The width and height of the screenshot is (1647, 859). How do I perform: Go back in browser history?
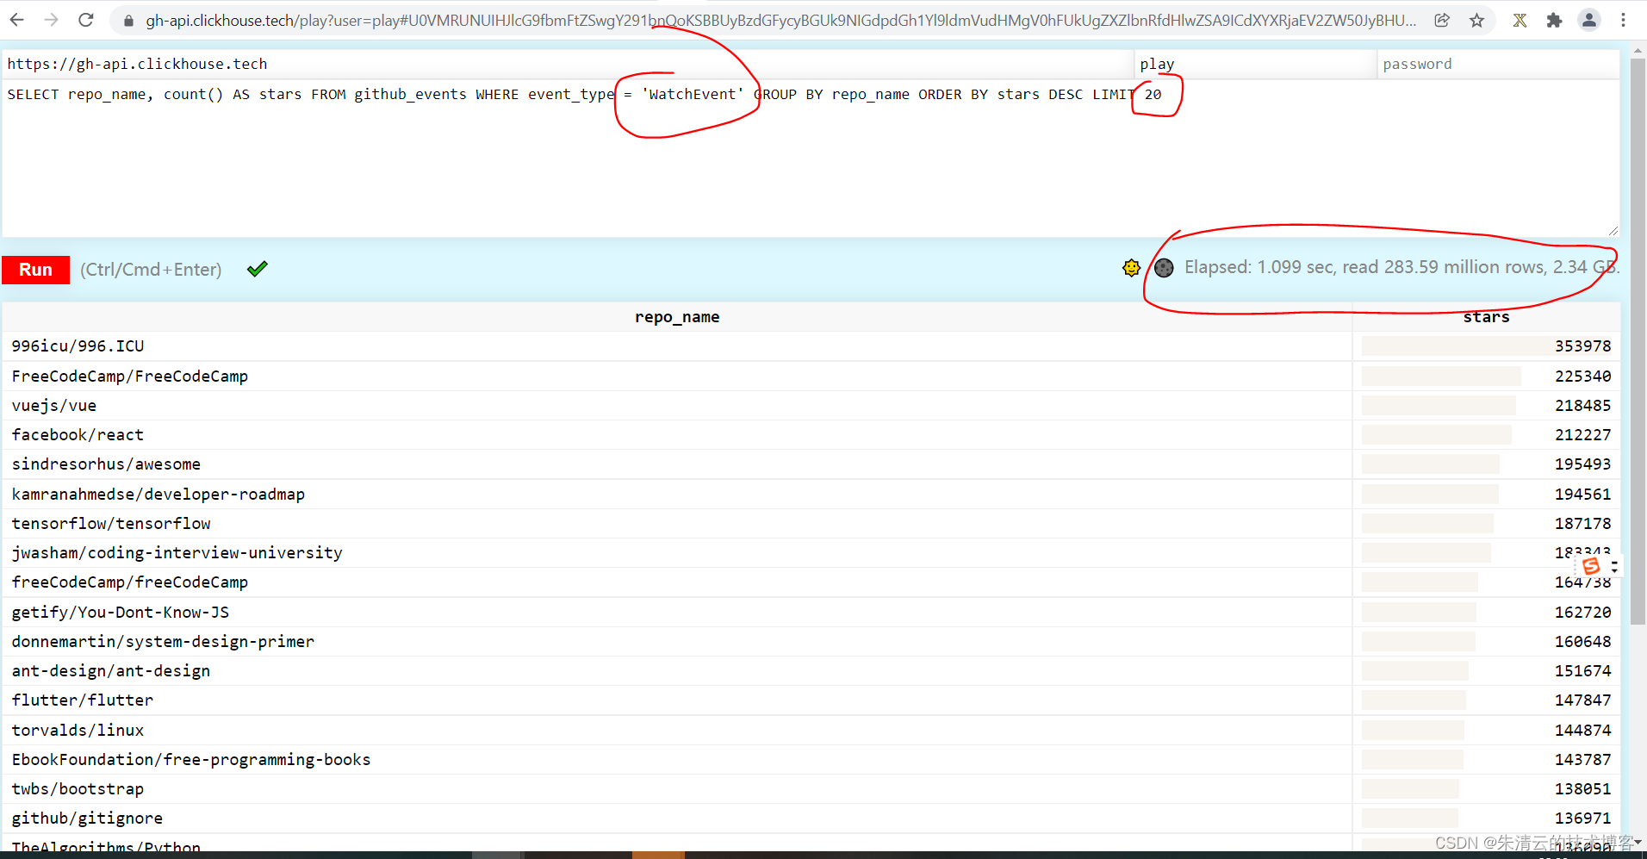tap(17, 20)
